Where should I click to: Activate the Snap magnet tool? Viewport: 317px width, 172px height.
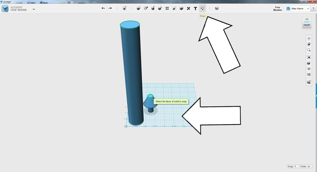202,8
